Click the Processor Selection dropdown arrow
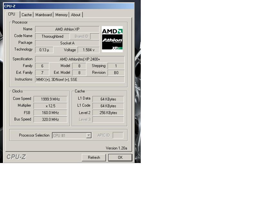 [89, 135]
